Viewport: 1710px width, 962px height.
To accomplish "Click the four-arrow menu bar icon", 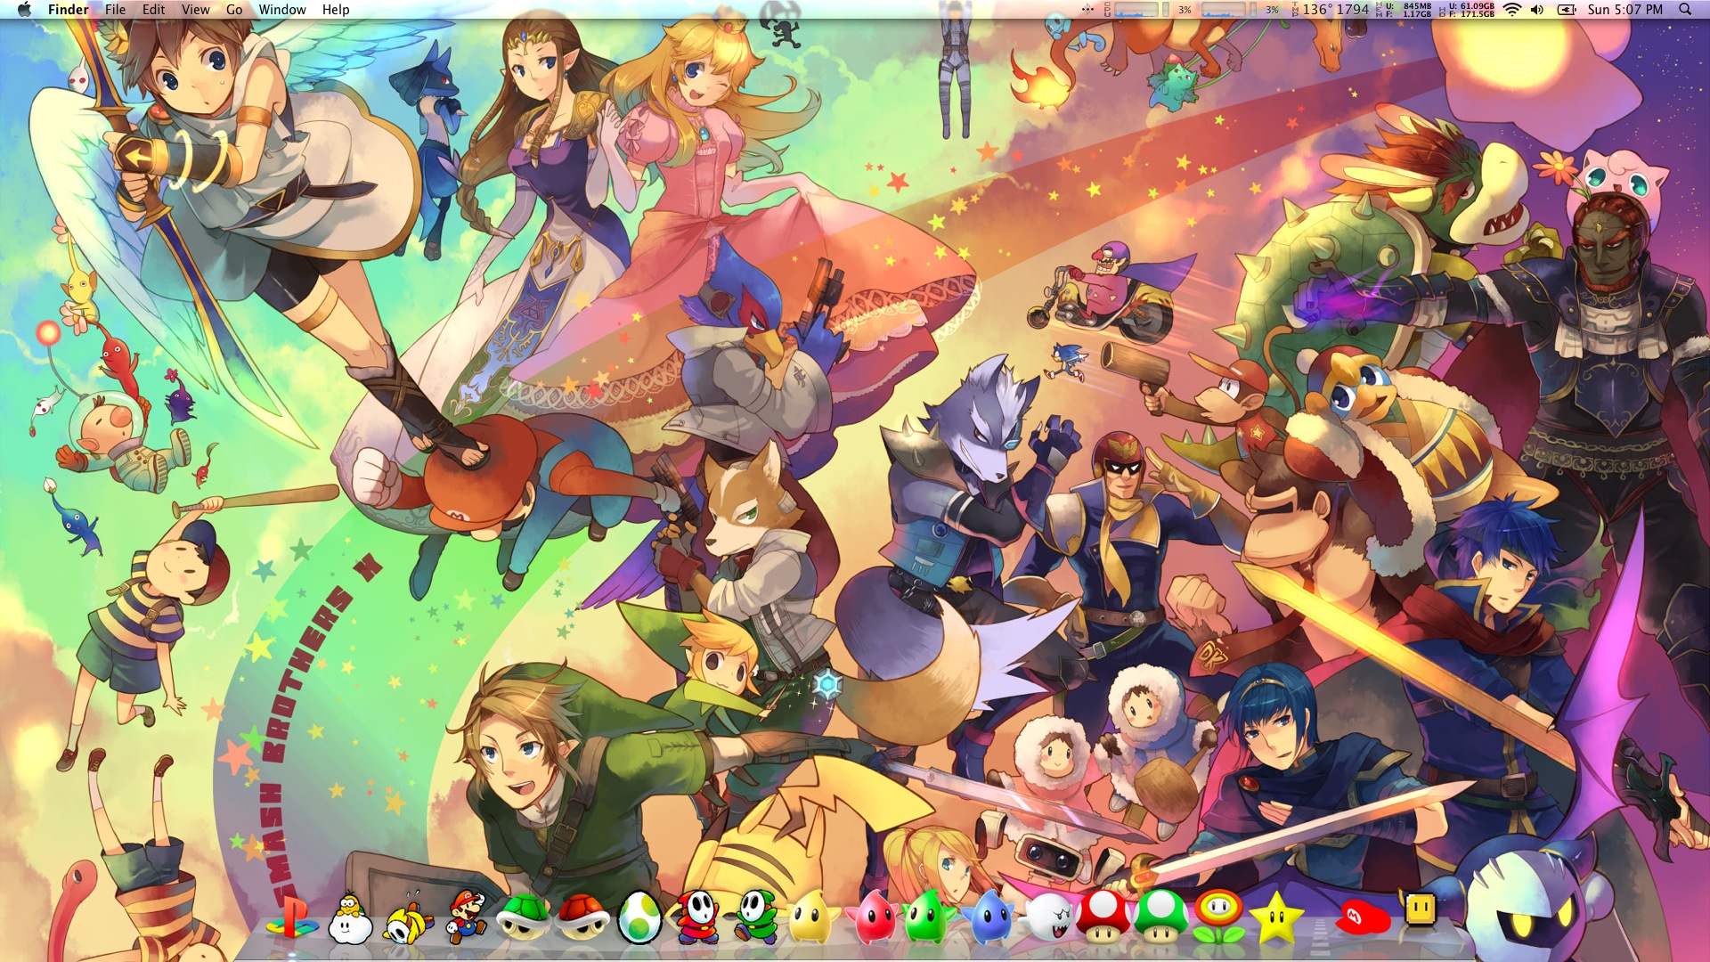I will pos(1087,10).
